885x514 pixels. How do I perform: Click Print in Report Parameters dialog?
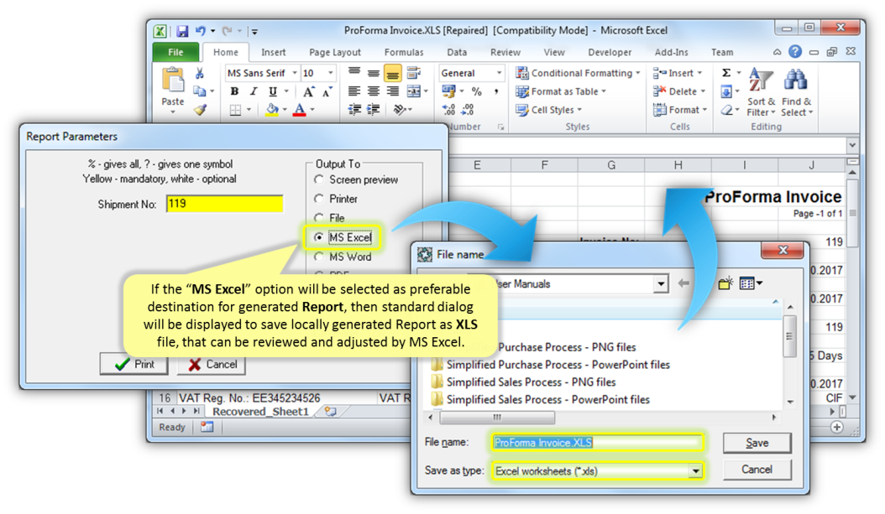(134, 364)
